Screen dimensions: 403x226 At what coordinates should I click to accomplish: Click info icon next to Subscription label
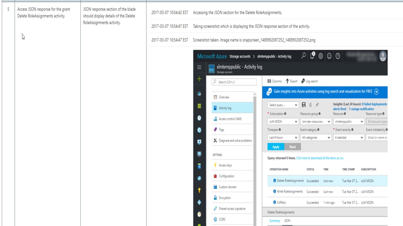click(285, 114)
